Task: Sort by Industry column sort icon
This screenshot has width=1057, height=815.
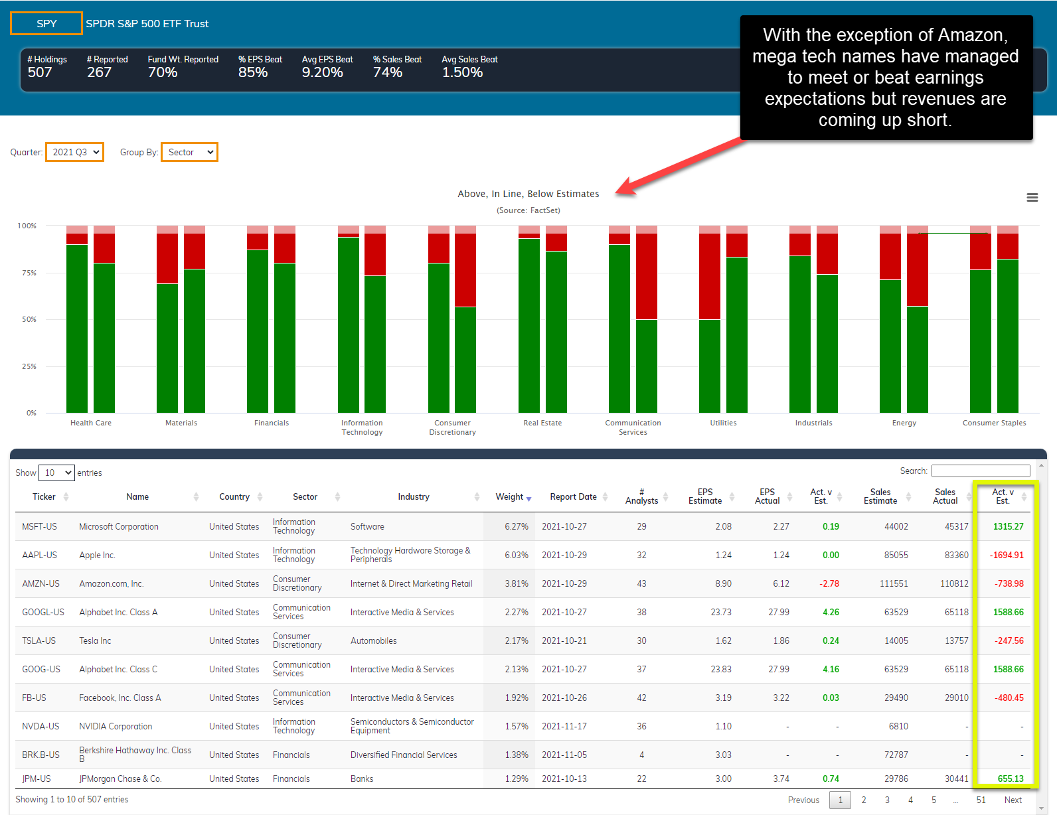Action: point(477,497)
